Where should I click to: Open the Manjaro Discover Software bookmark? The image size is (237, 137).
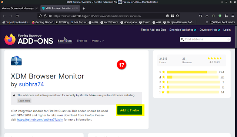178,22
